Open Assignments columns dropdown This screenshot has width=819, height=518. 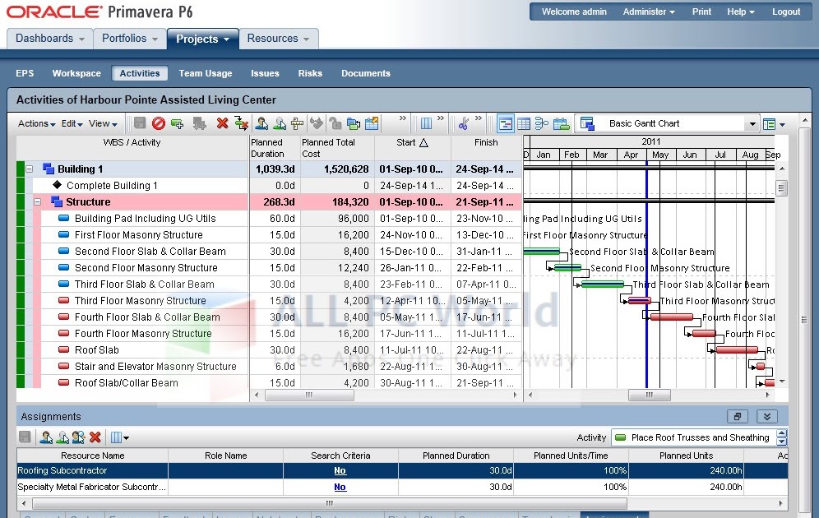pos(120,437)
